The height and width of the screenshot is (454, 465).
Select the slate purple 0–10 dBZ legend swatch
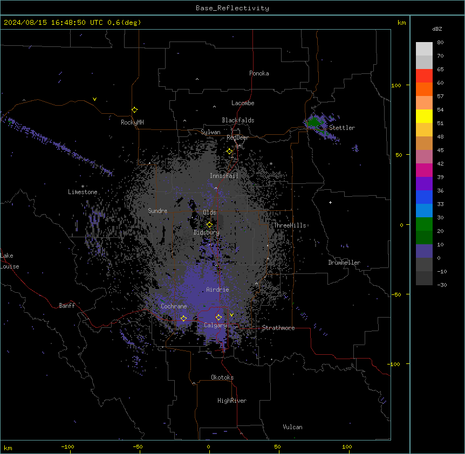tap(424, 251)
